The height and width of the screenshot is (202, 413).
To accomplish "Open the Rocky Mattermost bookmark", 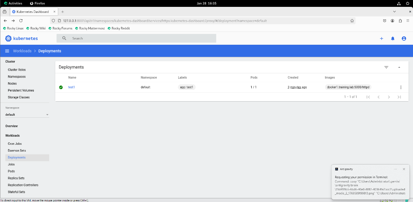I will pos(90,28).
